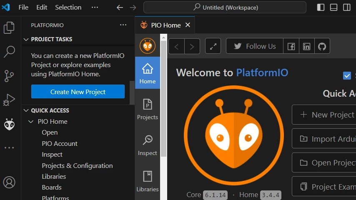Click the Untitled (Workspace) search box
Viewport: 356px width, 200px height.
point(225,7)
